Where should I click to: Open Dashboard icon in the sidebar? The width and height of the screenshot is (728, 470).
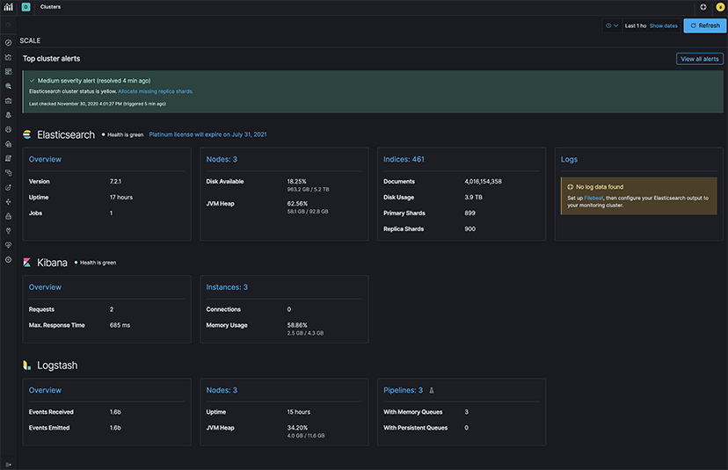[9, 71]
